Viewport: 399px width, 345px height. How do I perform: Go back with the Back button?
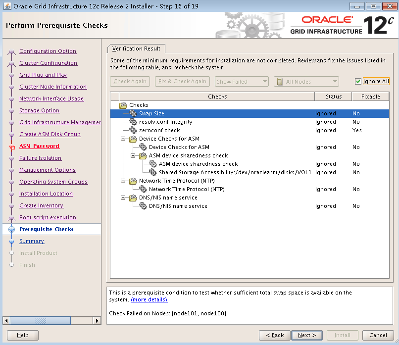click(x=275, y=335)
